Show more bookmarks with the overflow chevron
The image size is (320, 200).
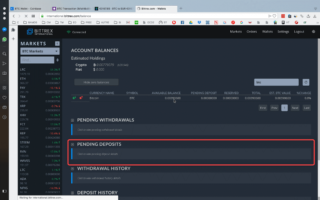pyautogui.click(x=317, y=22)
